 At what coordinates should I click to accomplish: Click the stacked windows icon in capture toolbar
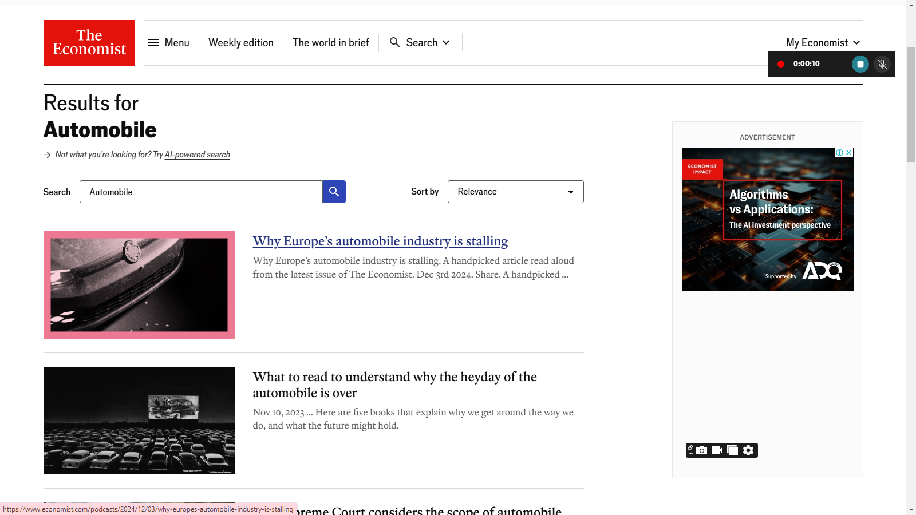coord(732,450)
